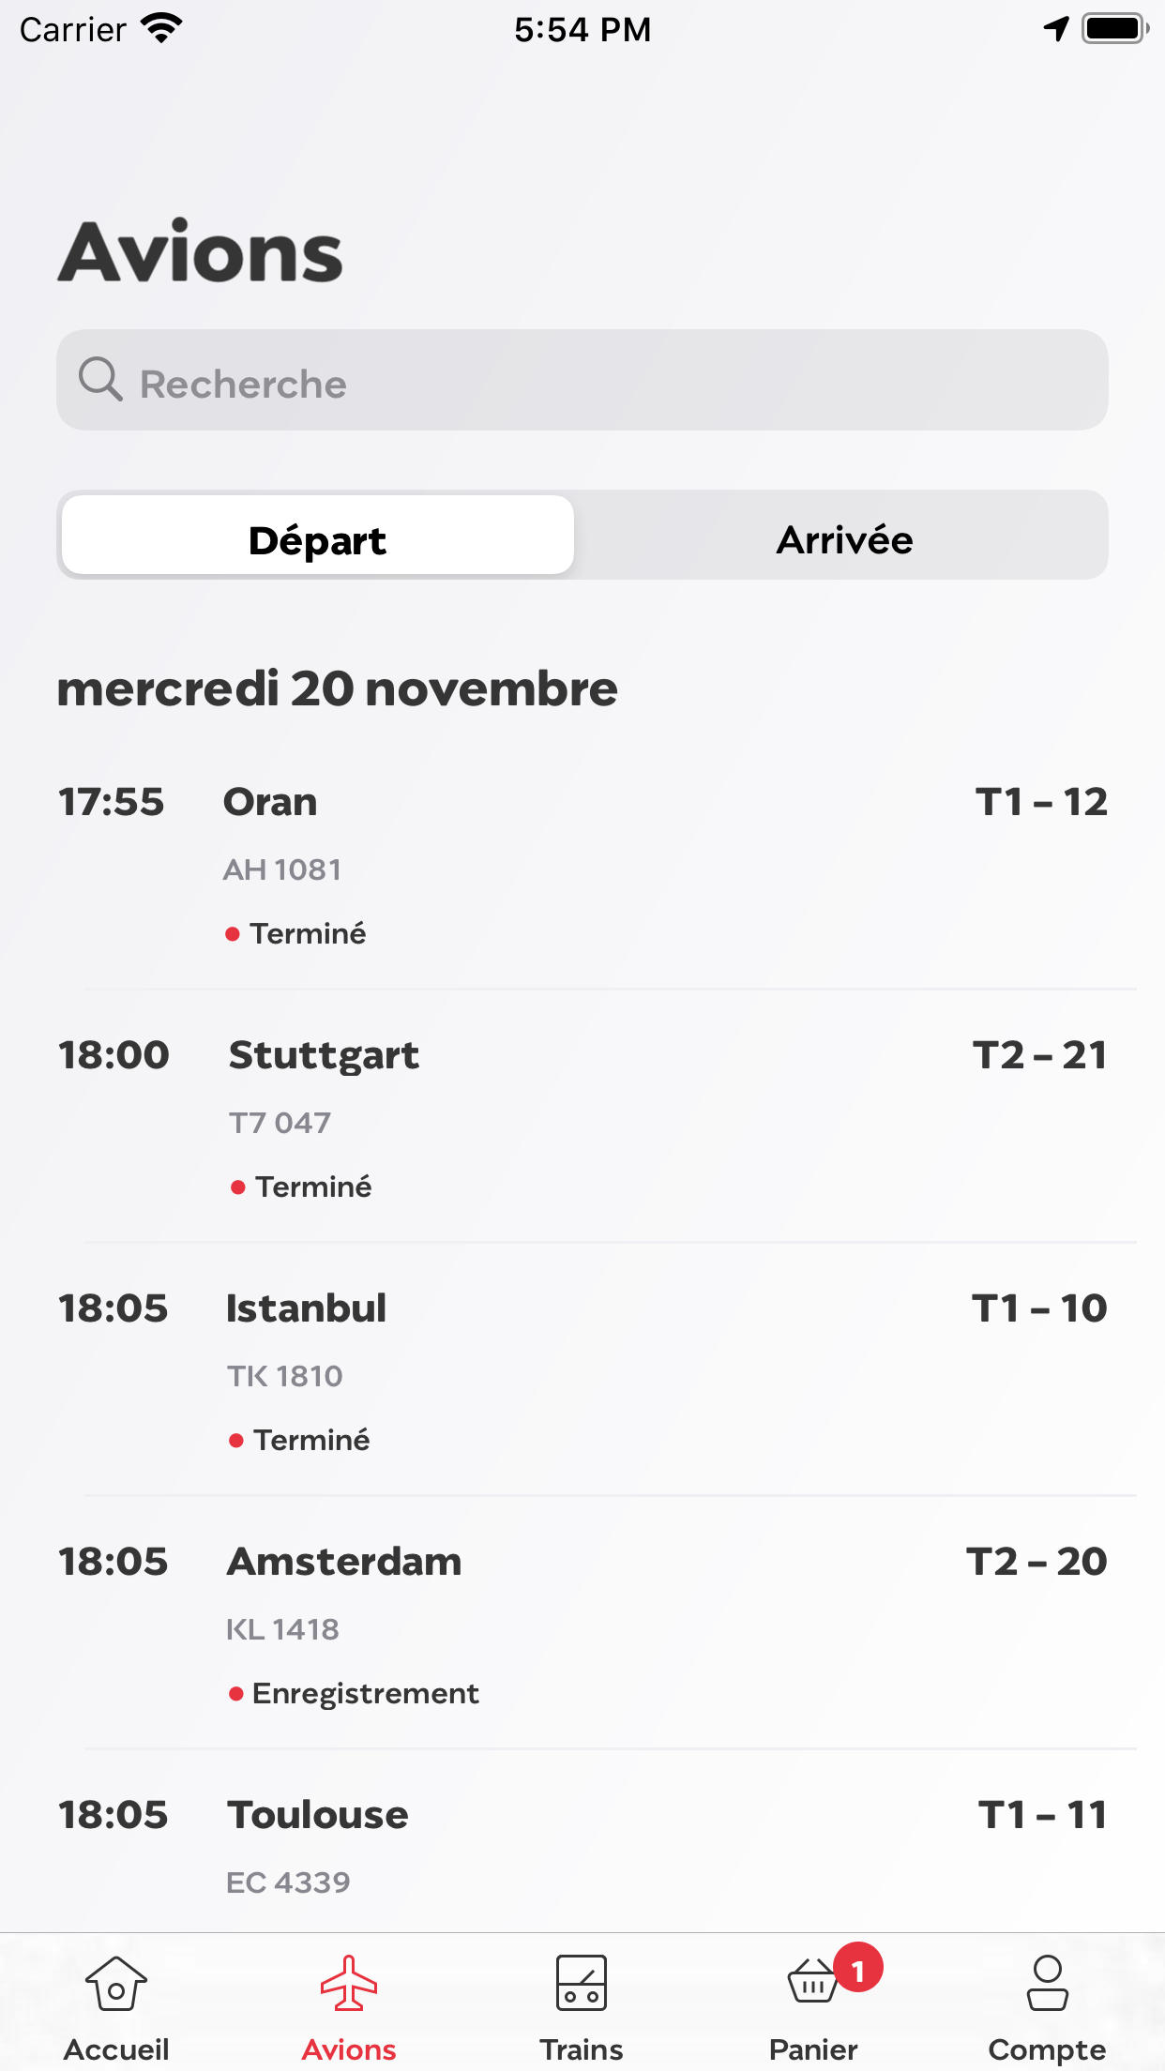1165x2071 pixels.
Task: Tap the Trains tab label
Action: click(x=582, y=2049)
